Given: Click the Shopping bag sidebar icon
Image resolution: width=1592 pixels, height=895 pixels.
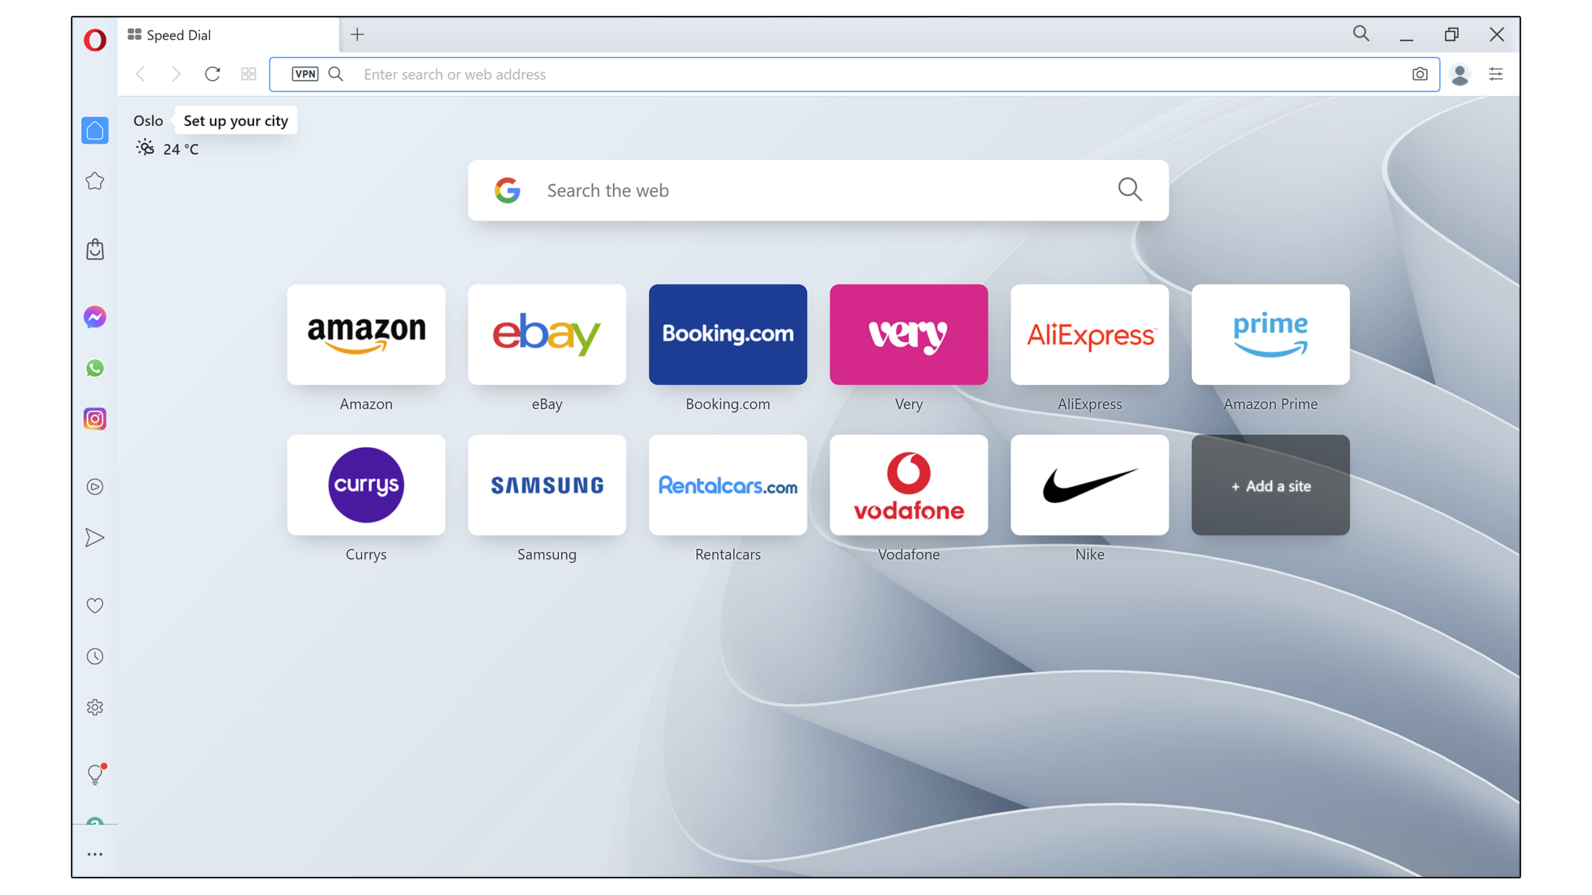Looking at the screenshot, I should (96, 249).
